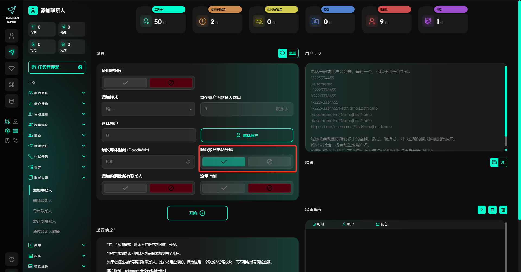The height and width of the screenshot is (272, 521).
Task: Open the database icon in left rail
Action: (12, 101)
